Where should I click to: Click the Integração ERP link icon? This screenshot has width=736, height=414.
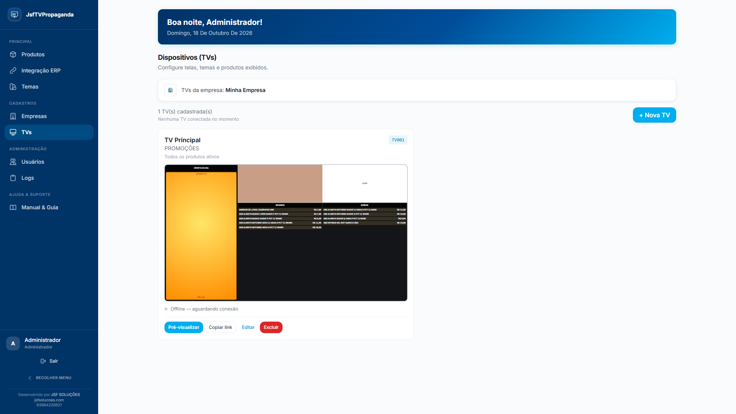tap(13, 71)
